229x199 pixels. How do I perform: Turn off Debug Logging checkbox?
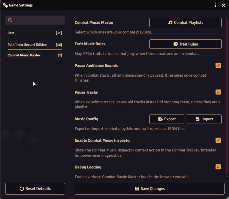click(x=218, y=167)
